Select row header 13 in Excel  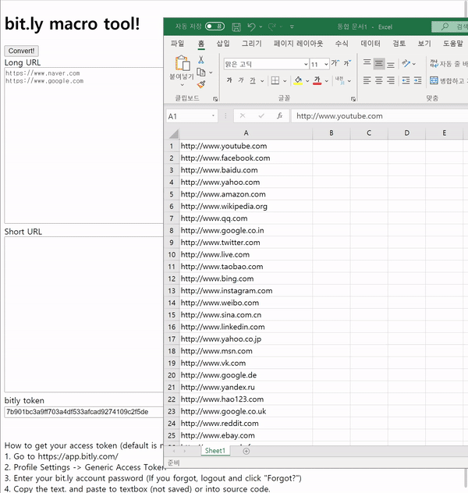pyautogui.click(x=172, y=291)
